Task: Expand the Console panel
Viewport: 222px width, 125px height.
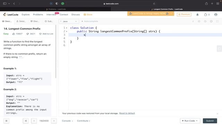Action: click(x=67, y=121)
